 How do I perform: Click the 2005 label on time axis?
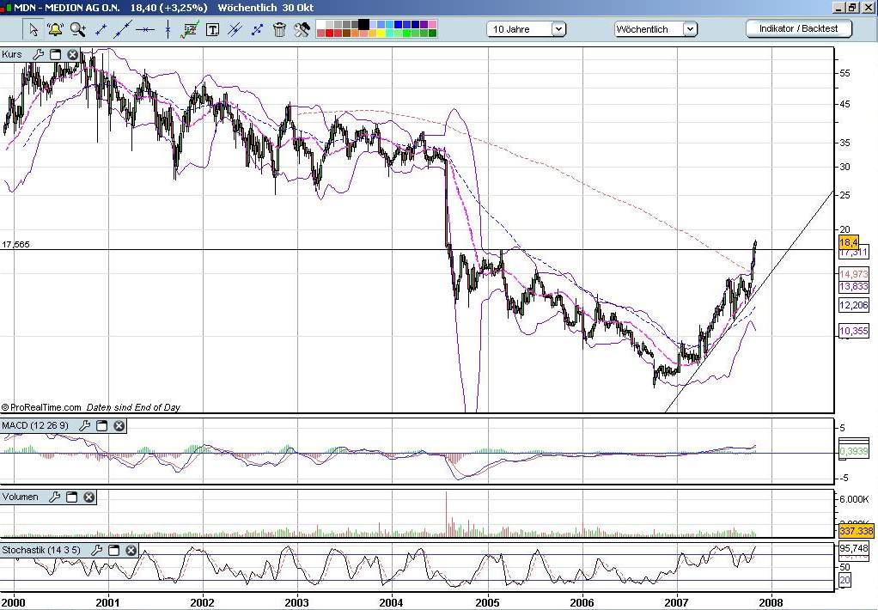[x=487, y=603]
